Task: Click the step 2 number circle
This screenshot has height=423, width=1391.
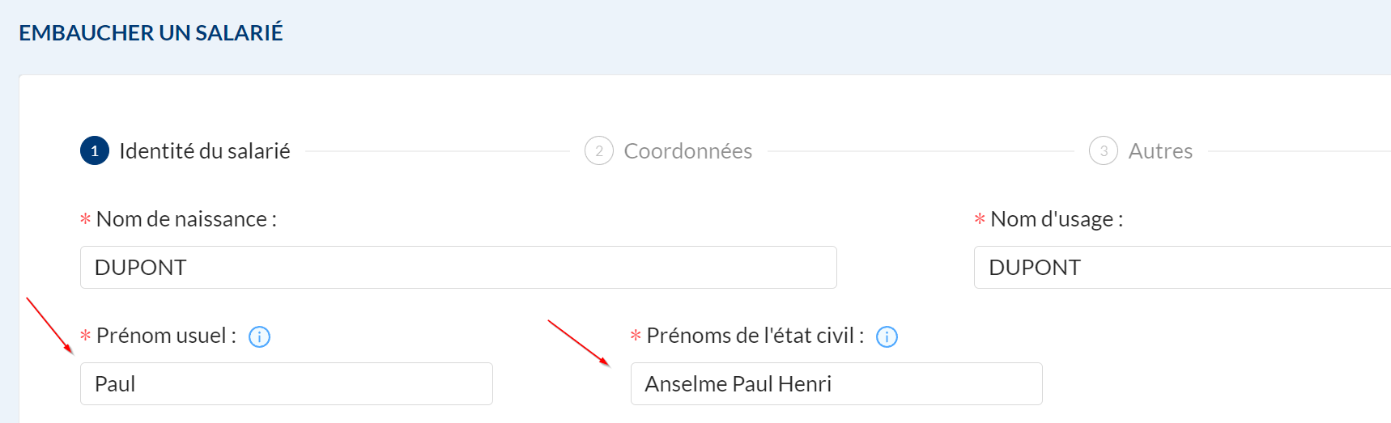Action: (598, 151)
